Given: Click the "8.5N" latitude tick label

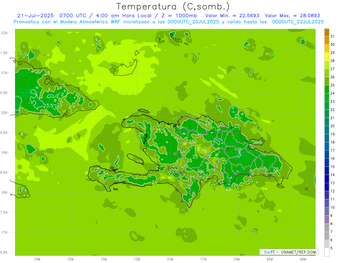Looking at the screenshot, I should pyautogui.click(x=4, y=172).
